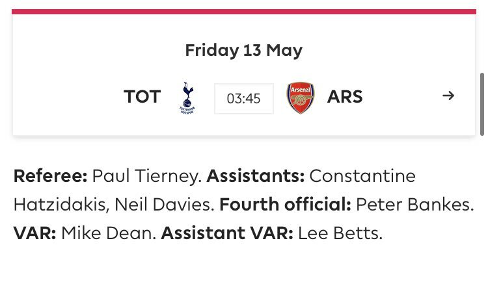Screen dimensions: 488x295
Task: Click the name Constantine
Action: tap(362, 176)
